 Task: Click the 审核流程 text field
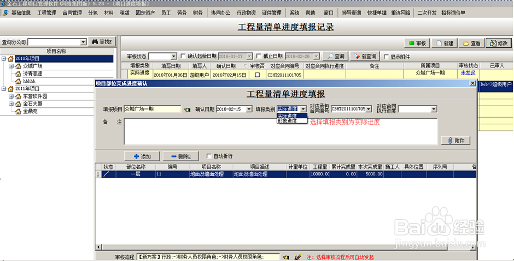pyautogui.click(x=208, y=257)
